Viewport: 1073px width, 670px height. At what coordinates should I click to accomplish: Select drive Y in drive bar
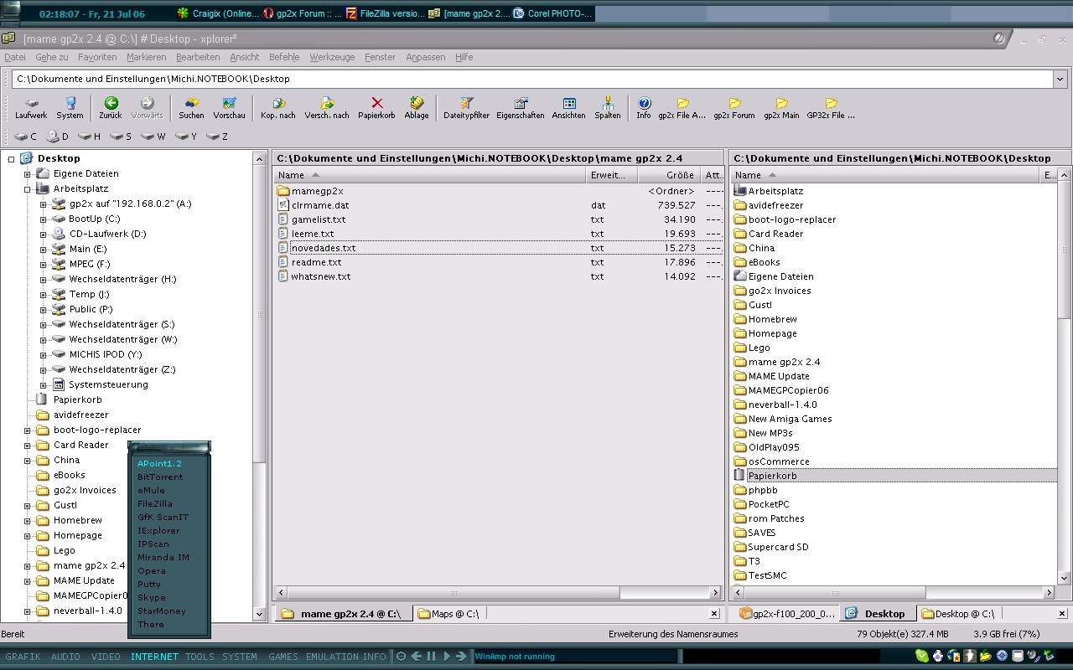coord(186,137)
